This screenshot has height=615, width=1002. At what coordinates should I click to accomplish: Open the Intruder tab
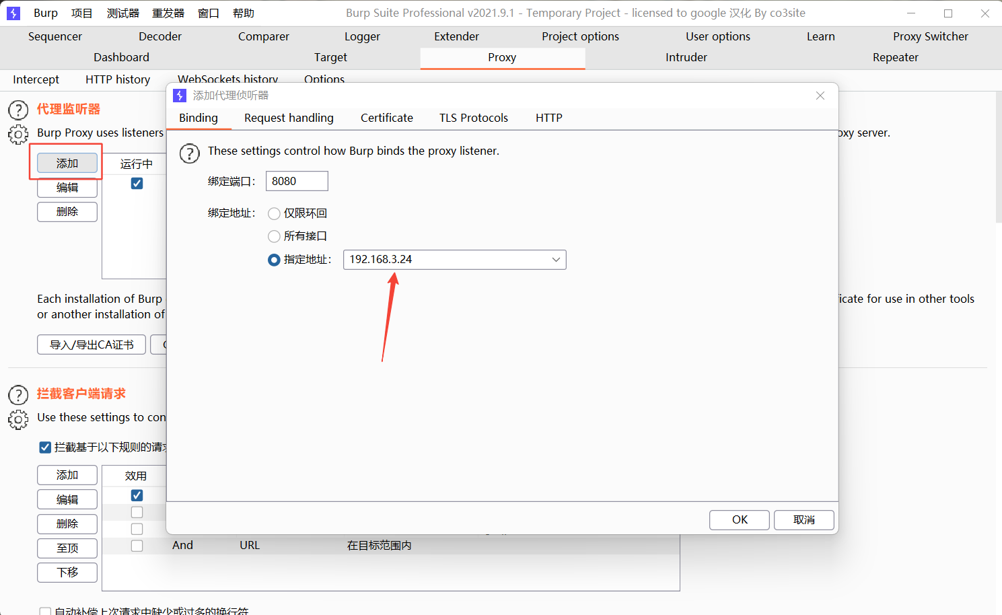(x=686, y=57)
